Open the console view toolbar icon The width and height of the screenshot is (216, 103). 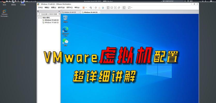click(124, 8)
